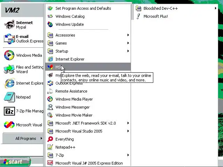Launch Windows Movie Maker from the menu

click(88, 115)
